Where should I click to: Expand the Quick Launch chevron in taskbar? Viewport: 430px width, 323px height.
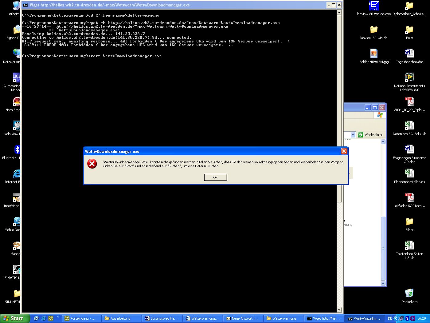58,317
